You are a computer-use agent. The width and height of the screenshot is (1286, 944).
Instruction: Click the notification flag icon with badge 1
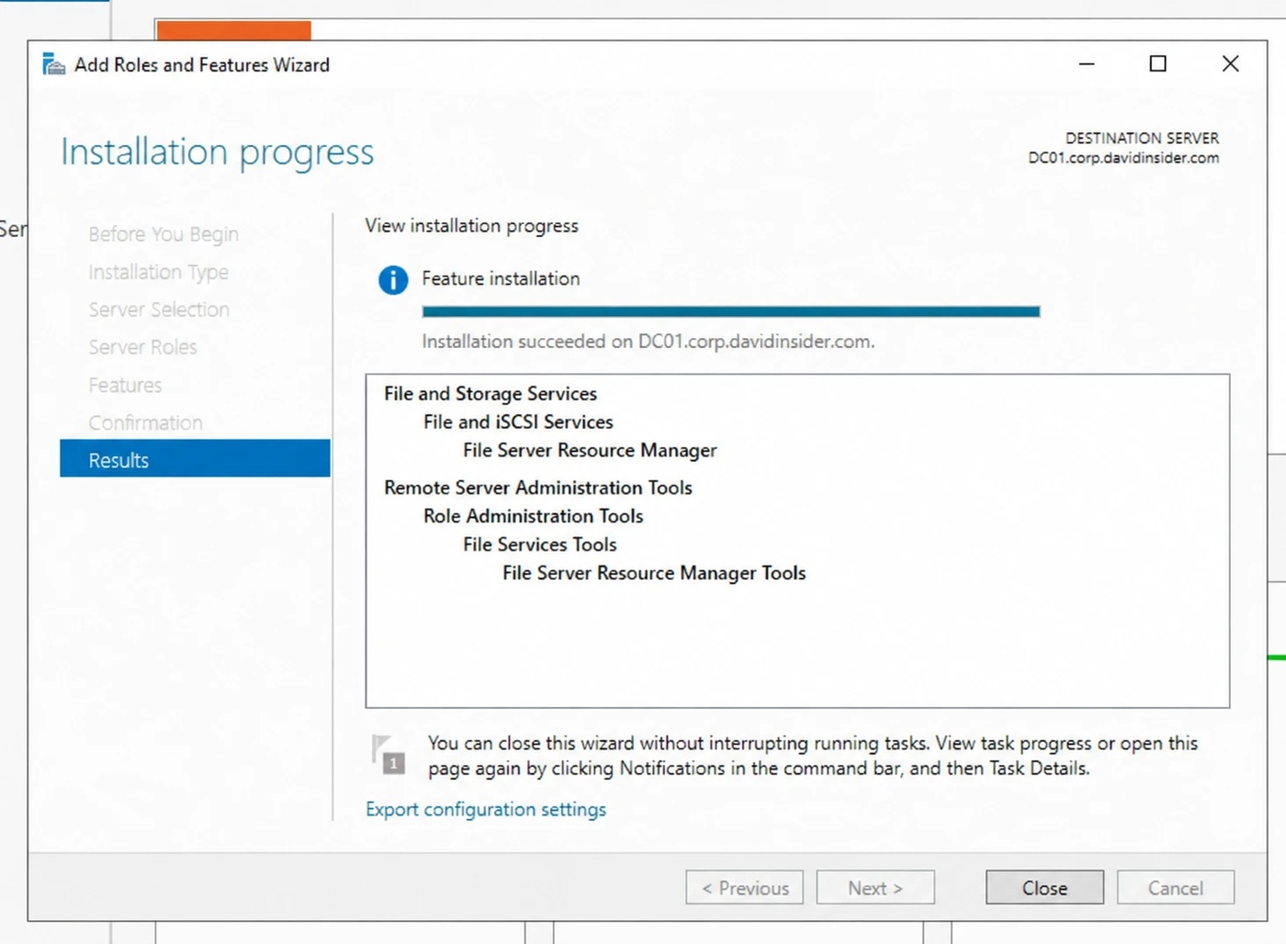388,754
